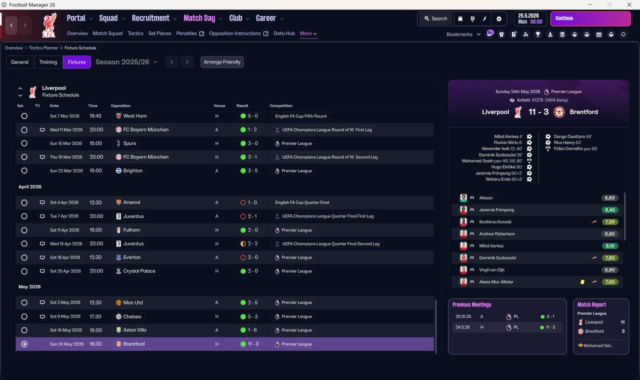Open the shirt squad shortcut icon
Image resolution: width=640 pixels, height=380 pixels.
[x=501, y=34]
